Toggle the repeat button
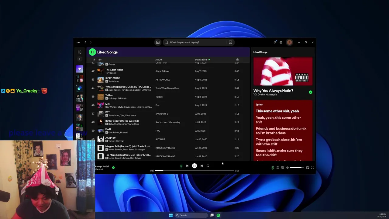The height and width of the screenshot is (219, 389). (208, 166)
